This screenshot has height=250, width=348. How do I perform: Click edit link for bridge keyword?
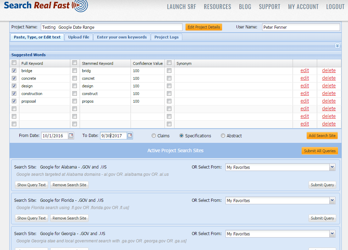click(304, 70)
